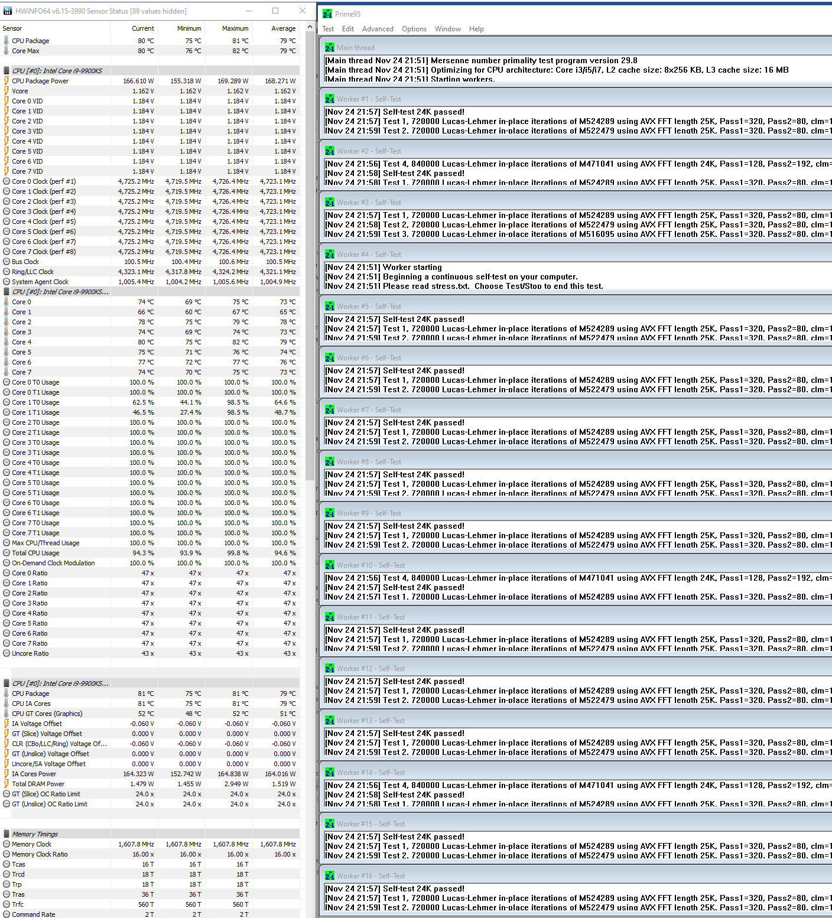Select the Core 0 VID row
The image size is (832, 918).
(149, 101)
